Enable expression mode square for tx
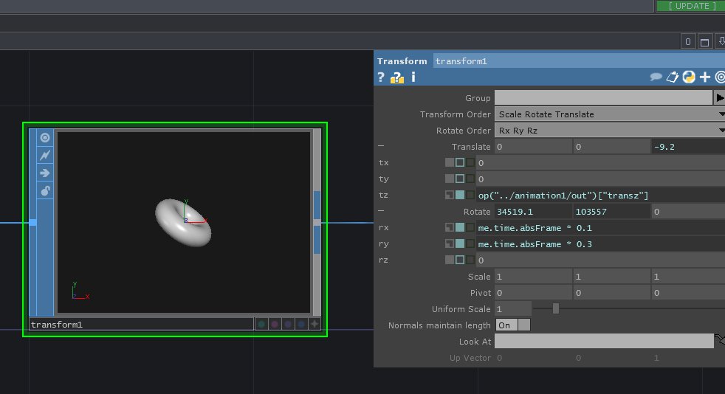The image size is (725, 394). 460,162
